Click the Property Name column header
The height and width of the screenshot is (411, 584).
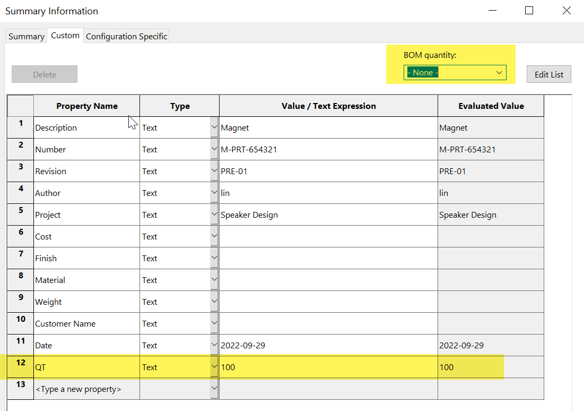tap(86, 106)
